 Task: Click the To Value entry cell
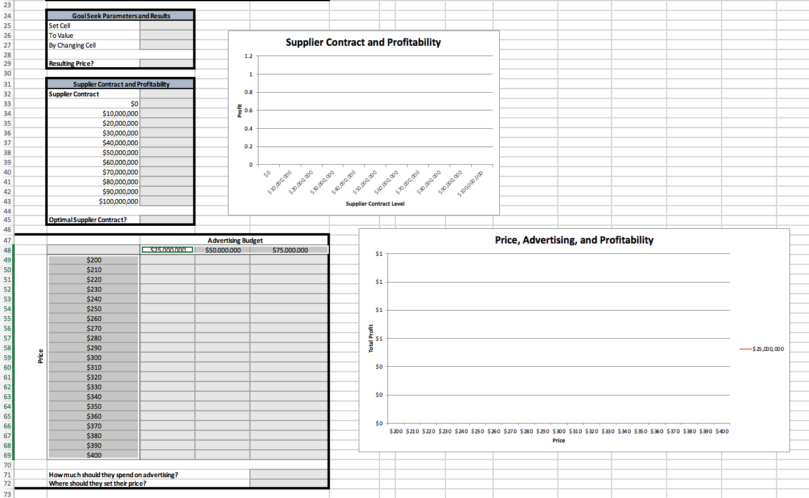pos(166,35)
